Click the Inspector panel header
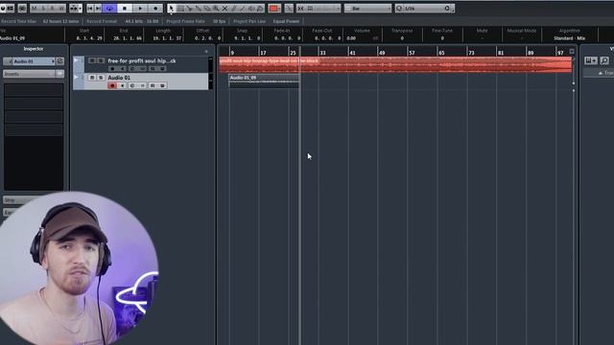The height and width of the screenshot is (345, 614). [x=34, y=49]
